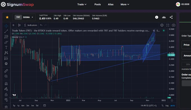
Task: Expand the TRT SIGNA pair dropdown
Action: [24, 17]
